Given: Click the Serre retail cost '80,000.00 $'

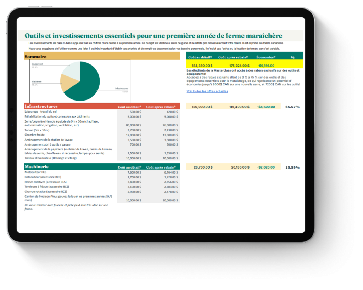Looking at the screenshot, I should pos(134,125).
